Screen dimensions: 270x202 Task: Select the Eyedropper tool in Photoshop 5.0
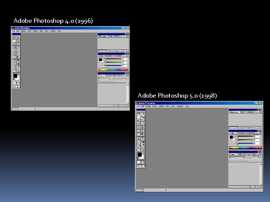pyautogui.click(x=143, y=145)
